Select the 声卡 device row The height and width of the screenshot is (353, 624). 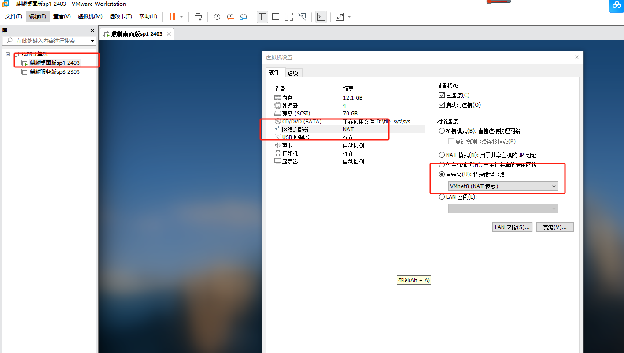click(x=349, y=145)
